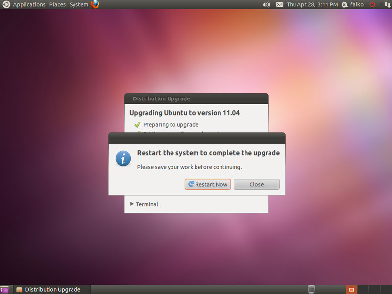
Task: Switch to the orange active workspace
Action: point(351,290)
